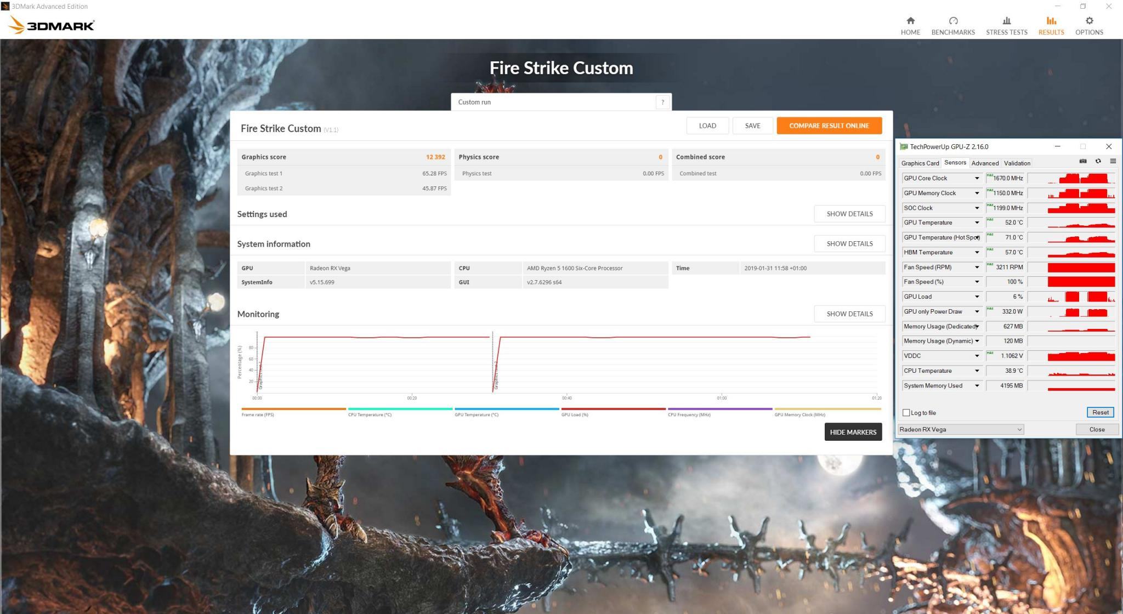This screenshot has height=614, width=1123.
Task: Expand the System Memory Used dropdown
Action: click(977, 385)
